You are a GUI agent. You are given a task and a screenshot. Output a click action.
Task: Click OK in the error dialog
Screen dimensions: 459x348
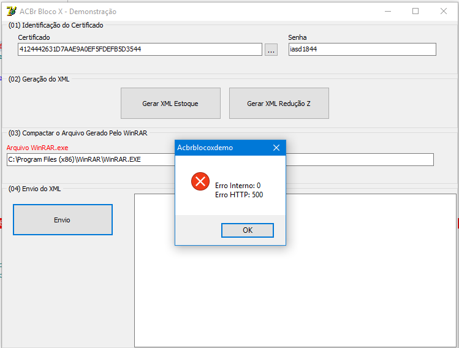[x=248, y=230]
